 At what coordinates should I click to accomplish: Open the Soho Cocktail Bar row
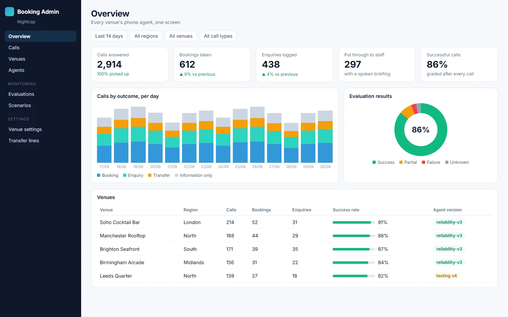coord(295,222)
